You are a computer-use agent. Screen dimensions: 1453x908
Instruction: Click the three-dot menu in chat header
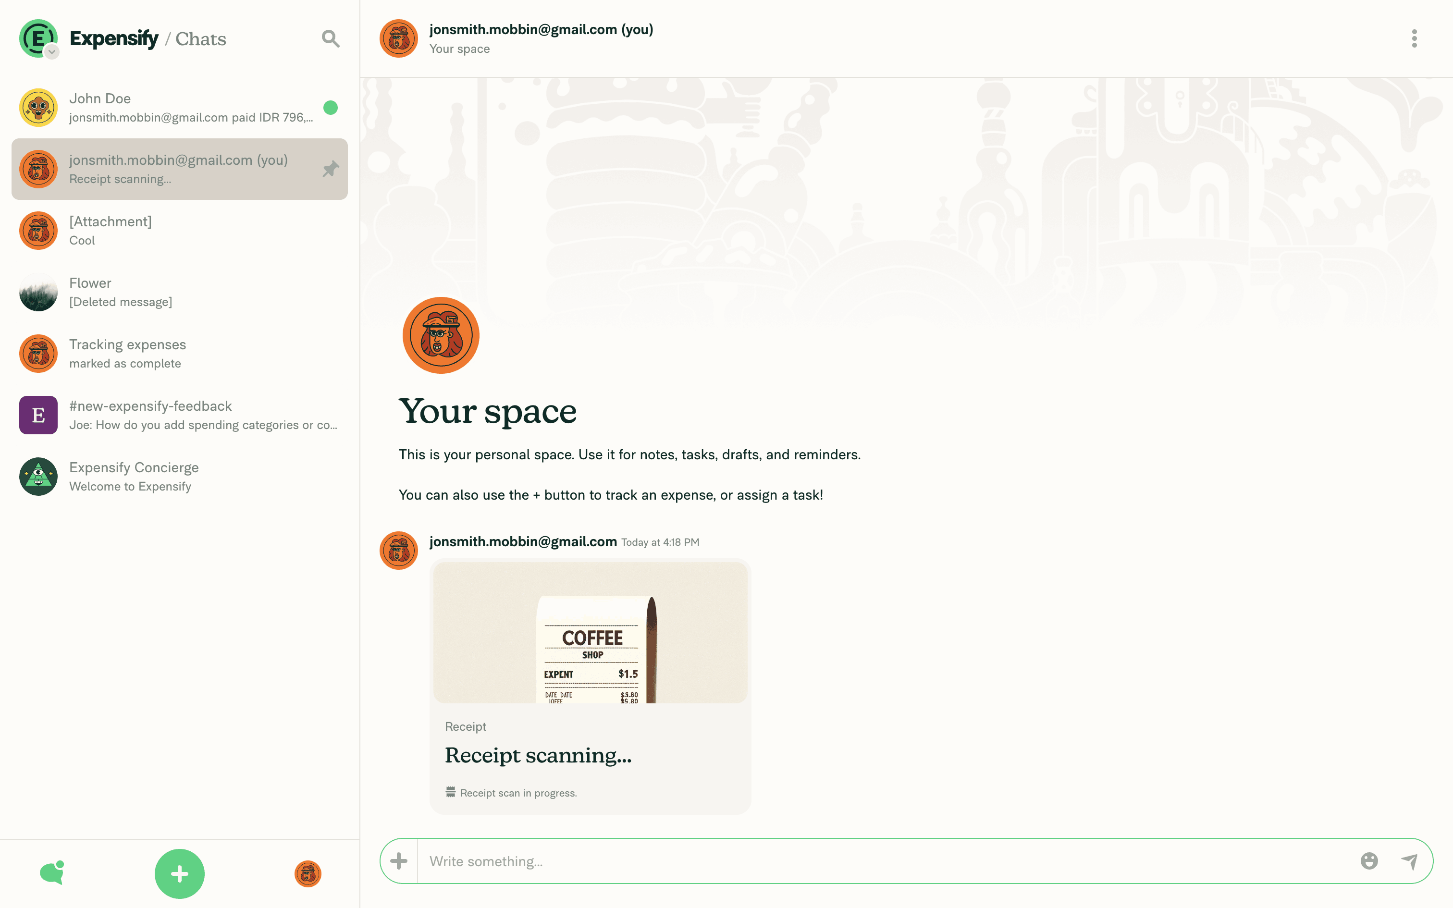[x=1414, y=38]
